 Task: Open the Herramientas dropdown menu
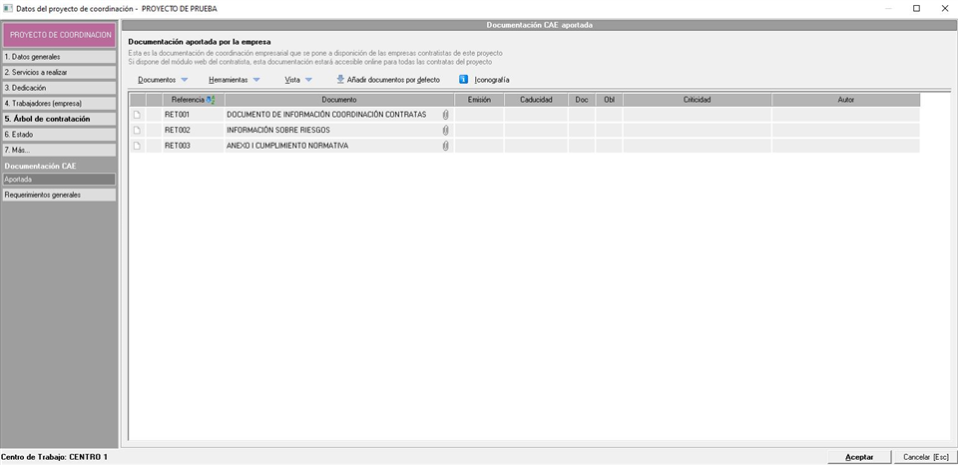click(x=234, y=80)
